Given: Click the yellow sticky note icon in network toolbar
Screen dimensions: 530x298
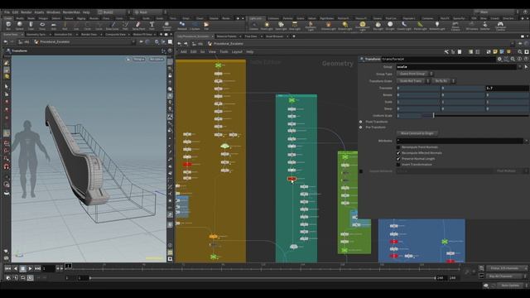Looking at the screenshot, I should (495, 51).
